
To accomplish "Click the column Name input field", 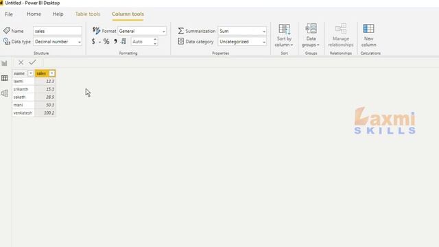I will pos(58,31).
